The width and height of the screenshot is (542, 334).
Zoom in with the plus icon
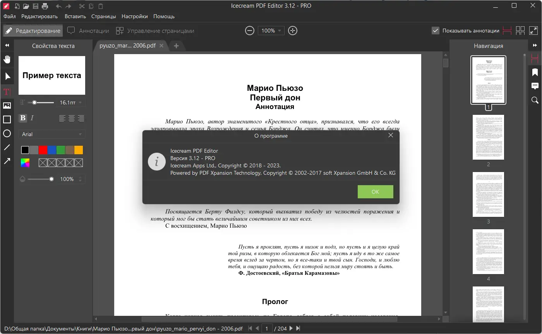tap(293, 31)
